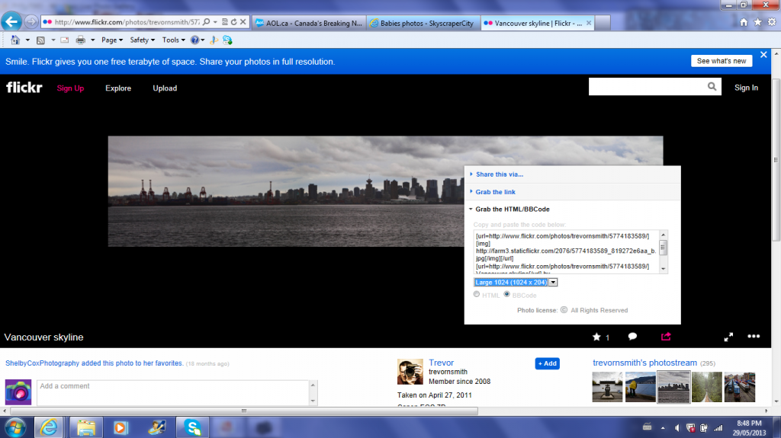
Task: Open the three-dot more options icon
Action: pos(754,337)
